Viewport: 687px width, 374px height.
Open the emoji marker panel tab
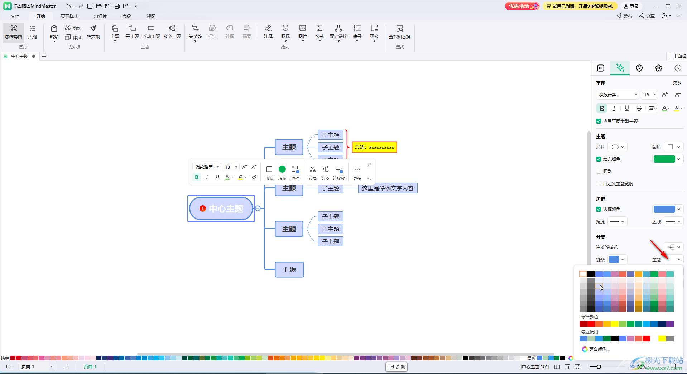(639, 68)
